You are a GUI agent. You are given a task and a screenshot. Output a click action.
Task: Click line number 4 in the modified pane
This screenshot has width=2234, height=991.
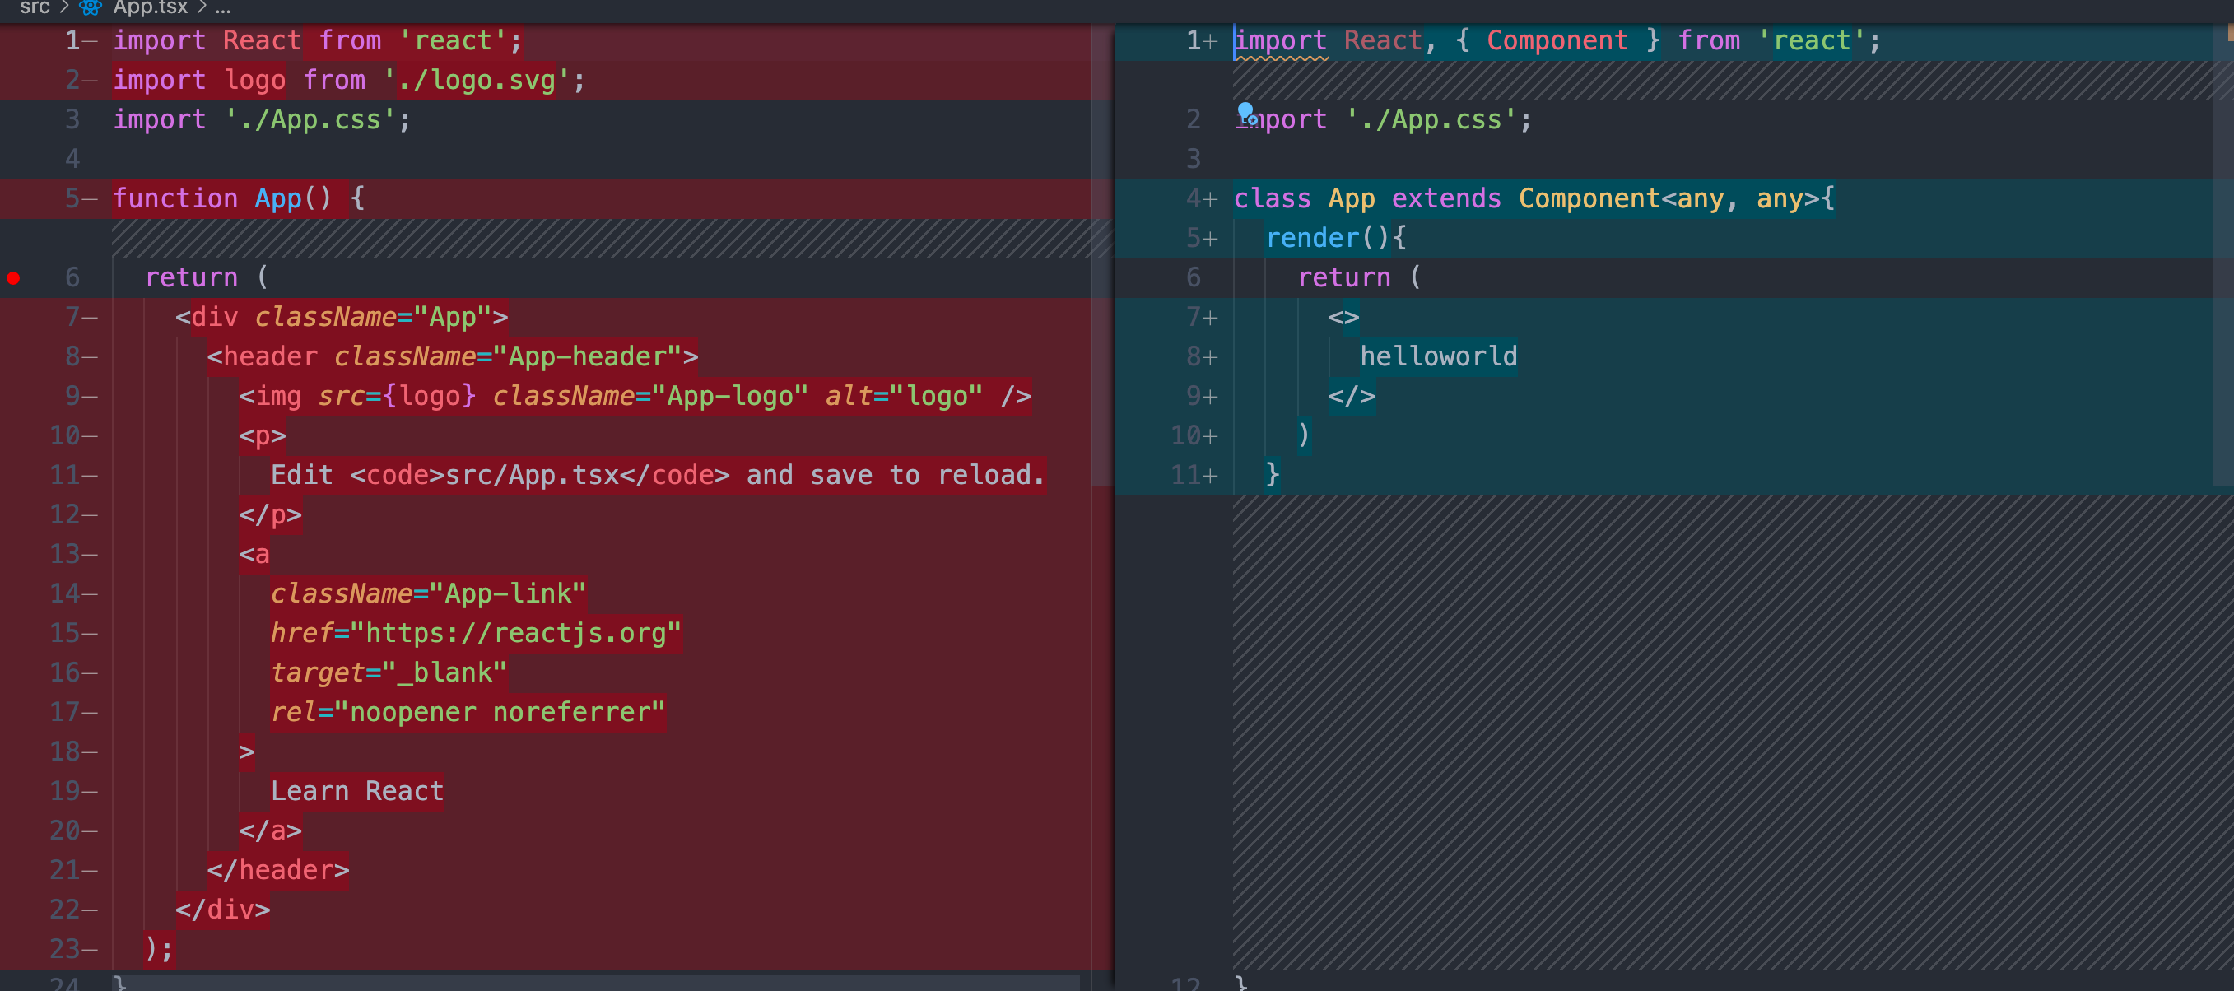pos(1193,198)
